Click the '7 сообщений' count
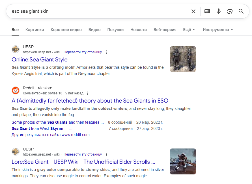 (x=120, y=128)
